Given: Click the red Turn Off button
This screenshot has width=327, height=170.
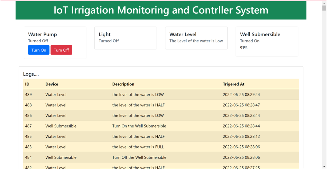Looking at the screenshot, I should pyautogui.click(x=61, y=50).
